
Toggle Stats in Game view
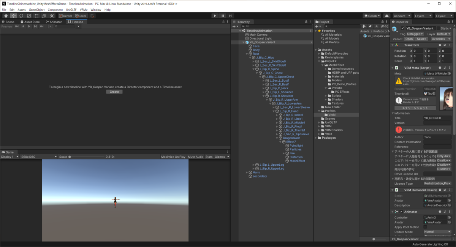click(x=209, y=157)
